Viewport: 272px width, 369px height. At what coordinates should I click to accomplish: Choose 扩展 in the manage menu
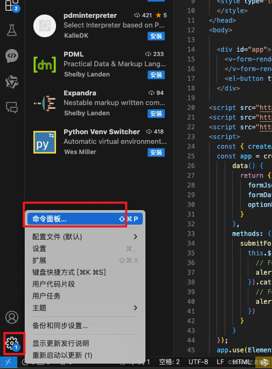[85, 260]
